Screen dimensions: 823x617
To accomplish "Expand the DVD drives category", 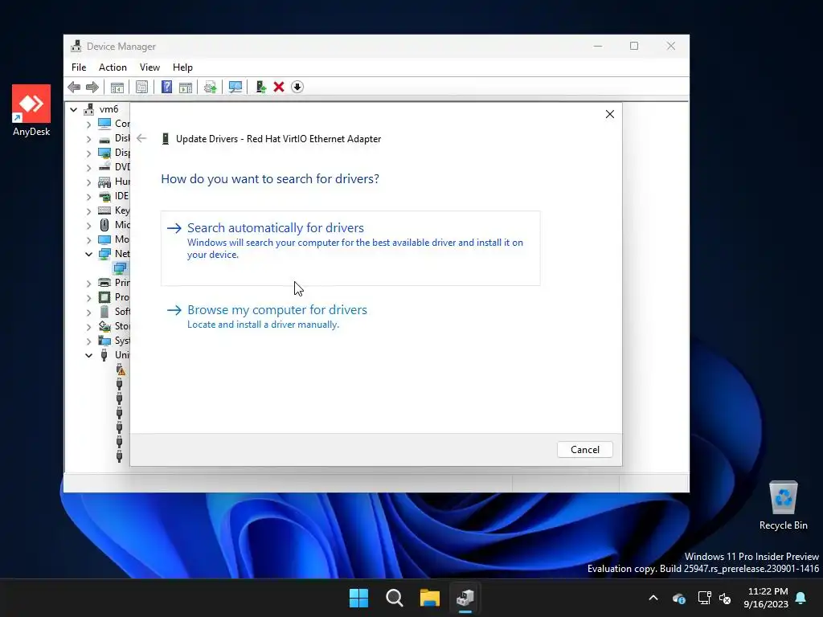I will coord(88,168).
